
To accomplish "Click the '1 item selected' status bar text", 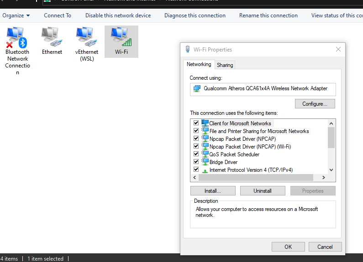I will (45, 259).
